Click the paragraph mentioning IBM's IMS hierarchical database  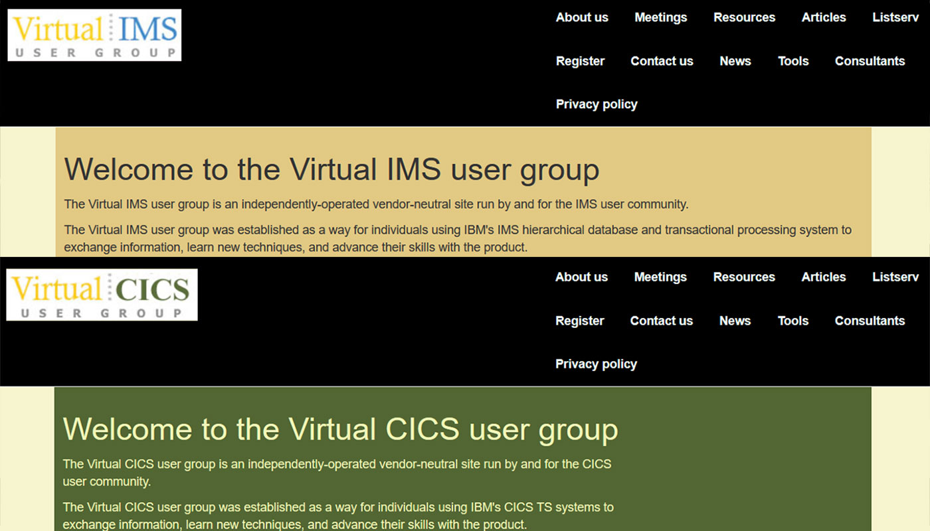[458, 239]
